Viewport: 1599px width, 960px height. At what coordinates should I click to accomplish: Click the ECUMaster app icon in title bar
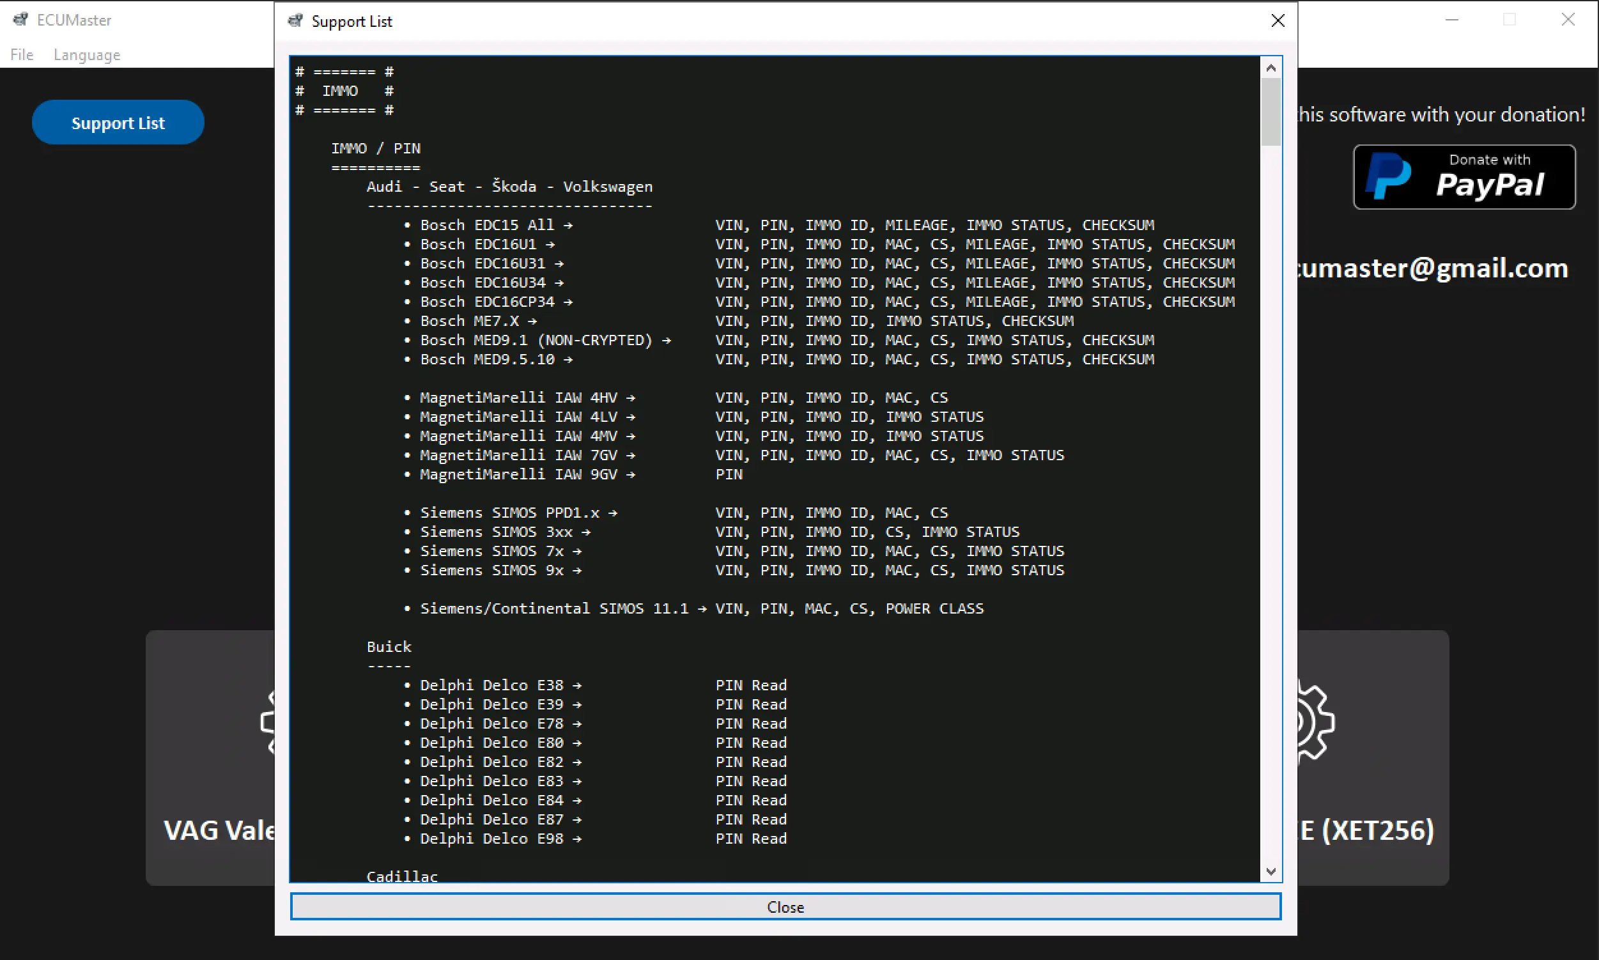(20, 20)
